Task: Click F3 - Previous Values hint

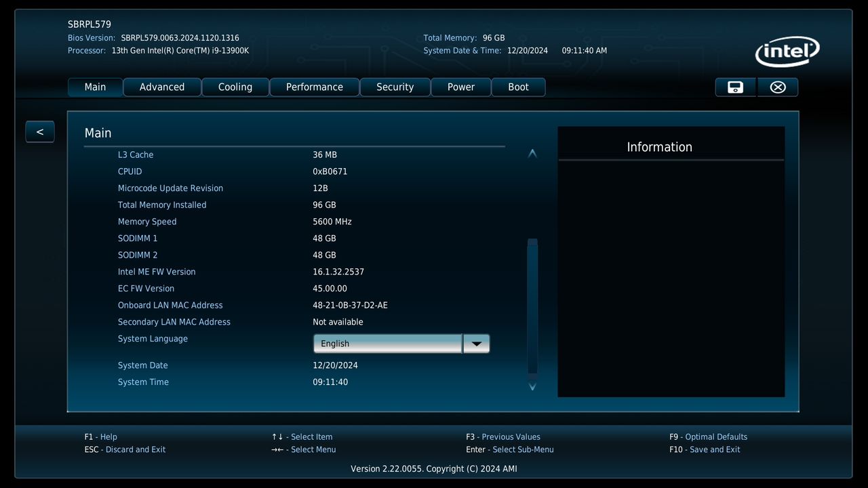Action: [x=503, y=437]
